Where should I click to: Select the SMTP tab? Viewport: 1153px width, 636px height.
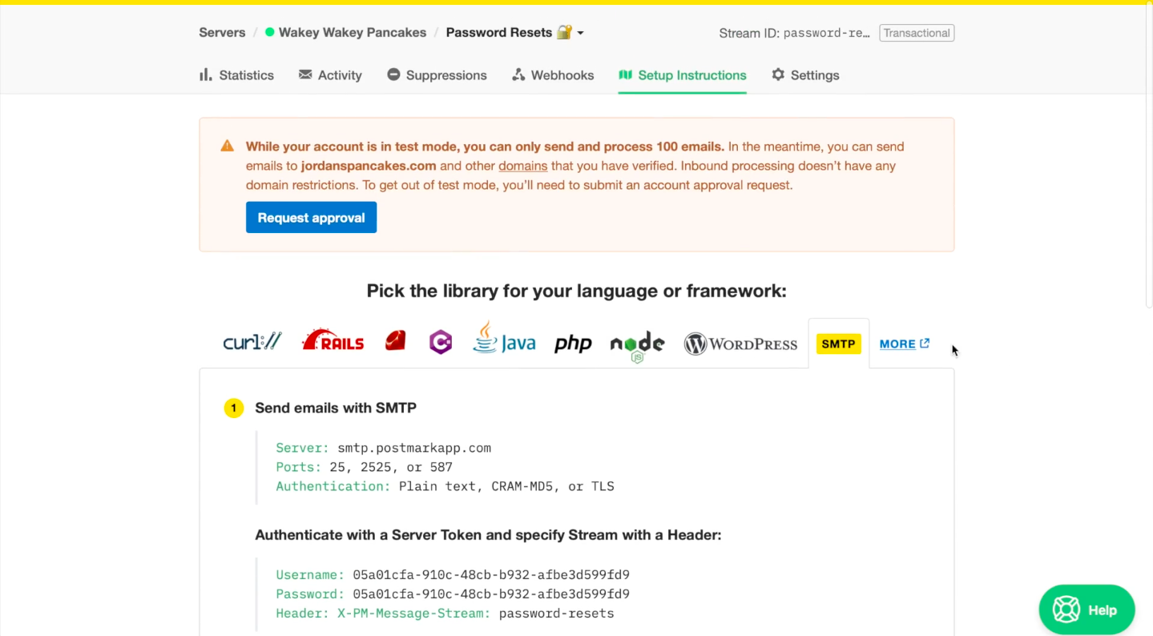coord(838,344)
